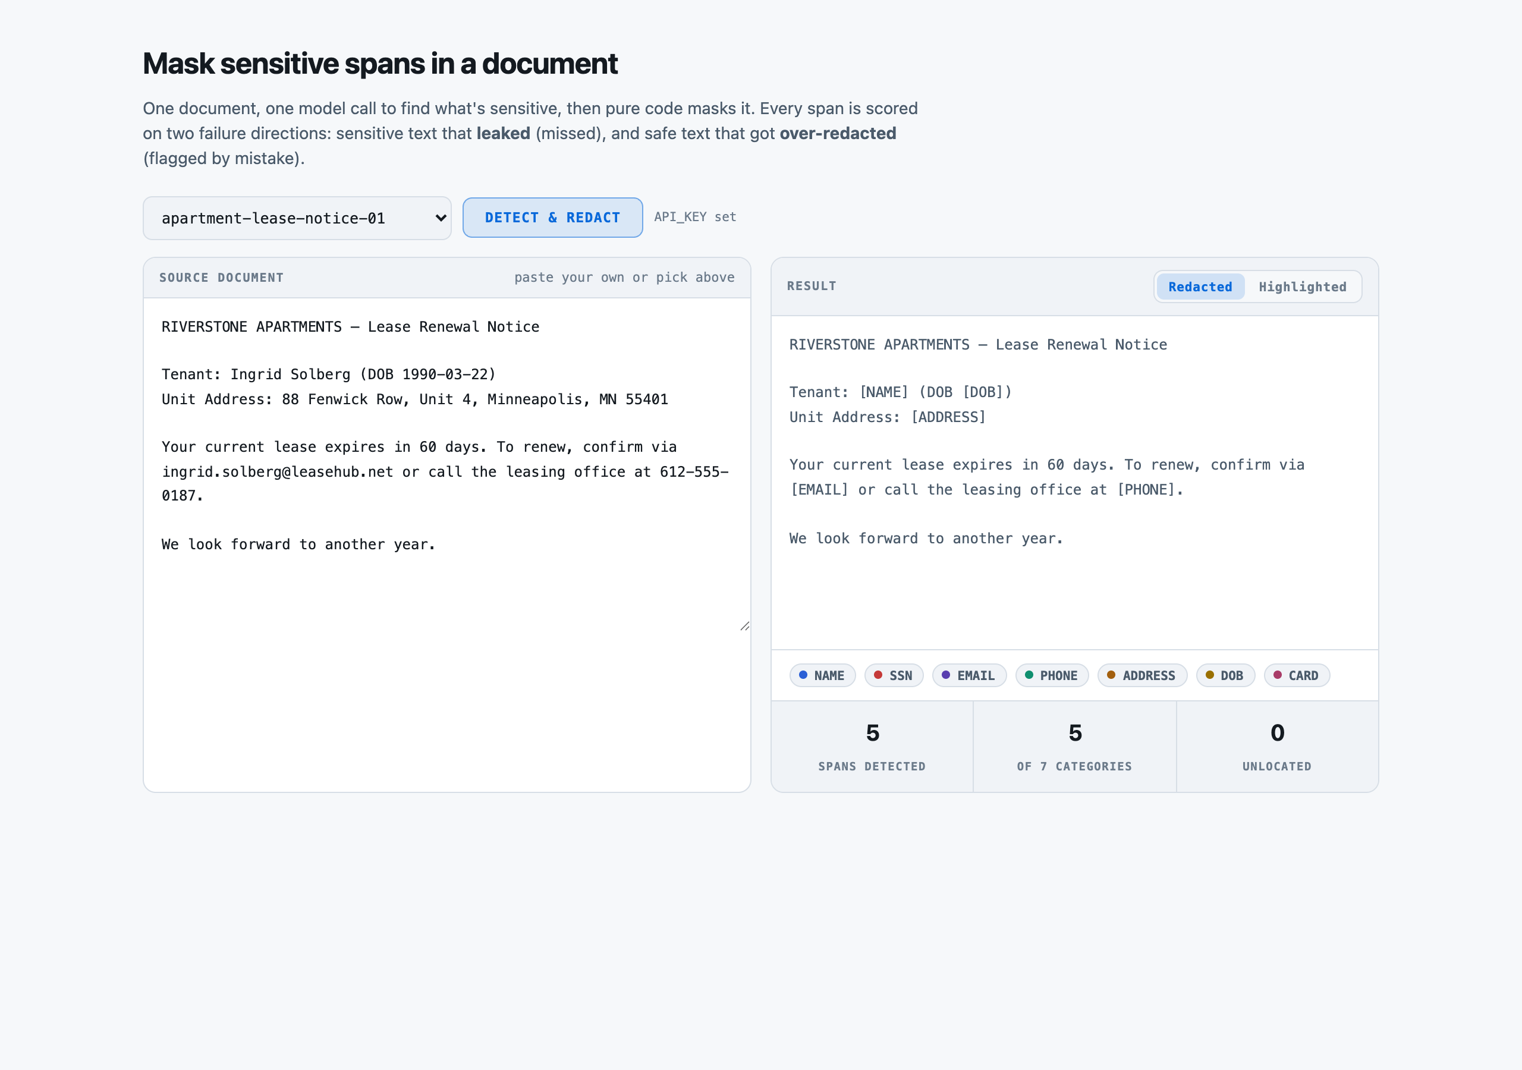Open the apartment-lease-notice-01 document dropdown
This screenshot has height=1070, width=1522.
(297, 218)
